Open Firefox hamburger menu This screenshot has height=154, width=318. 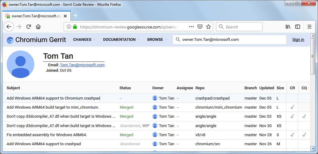tap(309, 27)
